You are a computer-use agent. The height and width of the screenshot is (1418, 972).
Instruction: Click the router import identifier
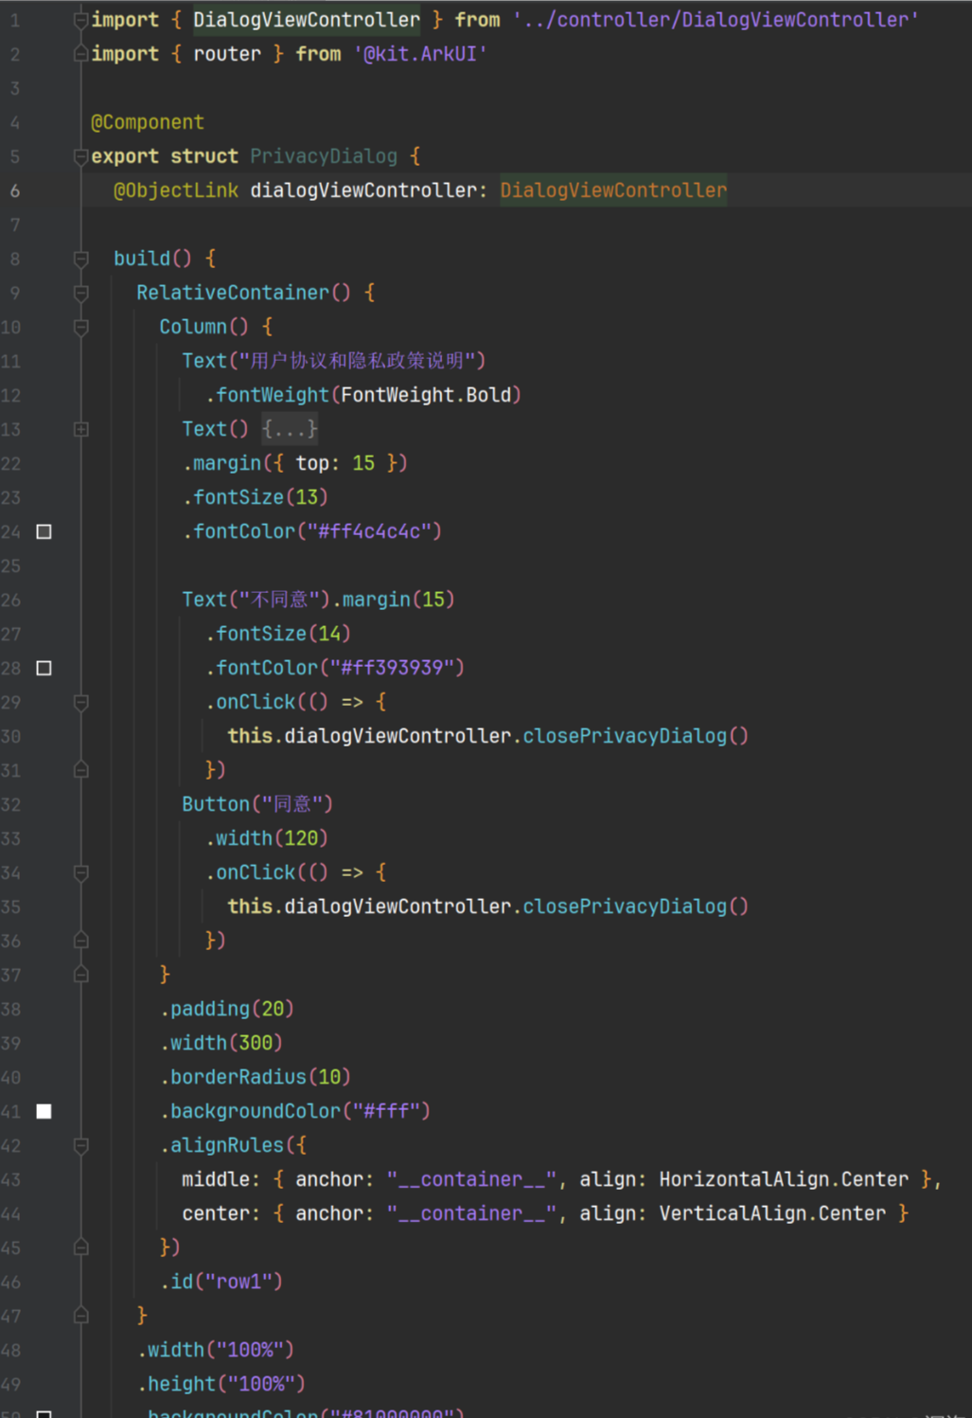[x=227, y=54]
